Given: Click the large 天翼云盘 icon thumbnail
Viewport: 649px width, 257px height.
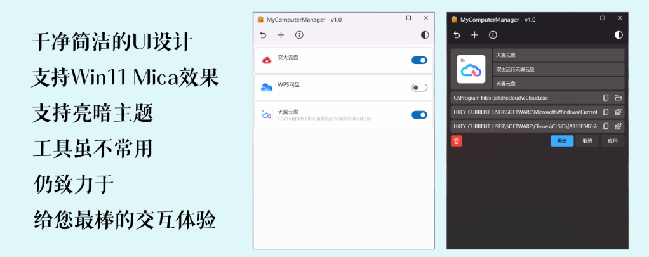Looking at the screenshot, I should coord(471,69).
